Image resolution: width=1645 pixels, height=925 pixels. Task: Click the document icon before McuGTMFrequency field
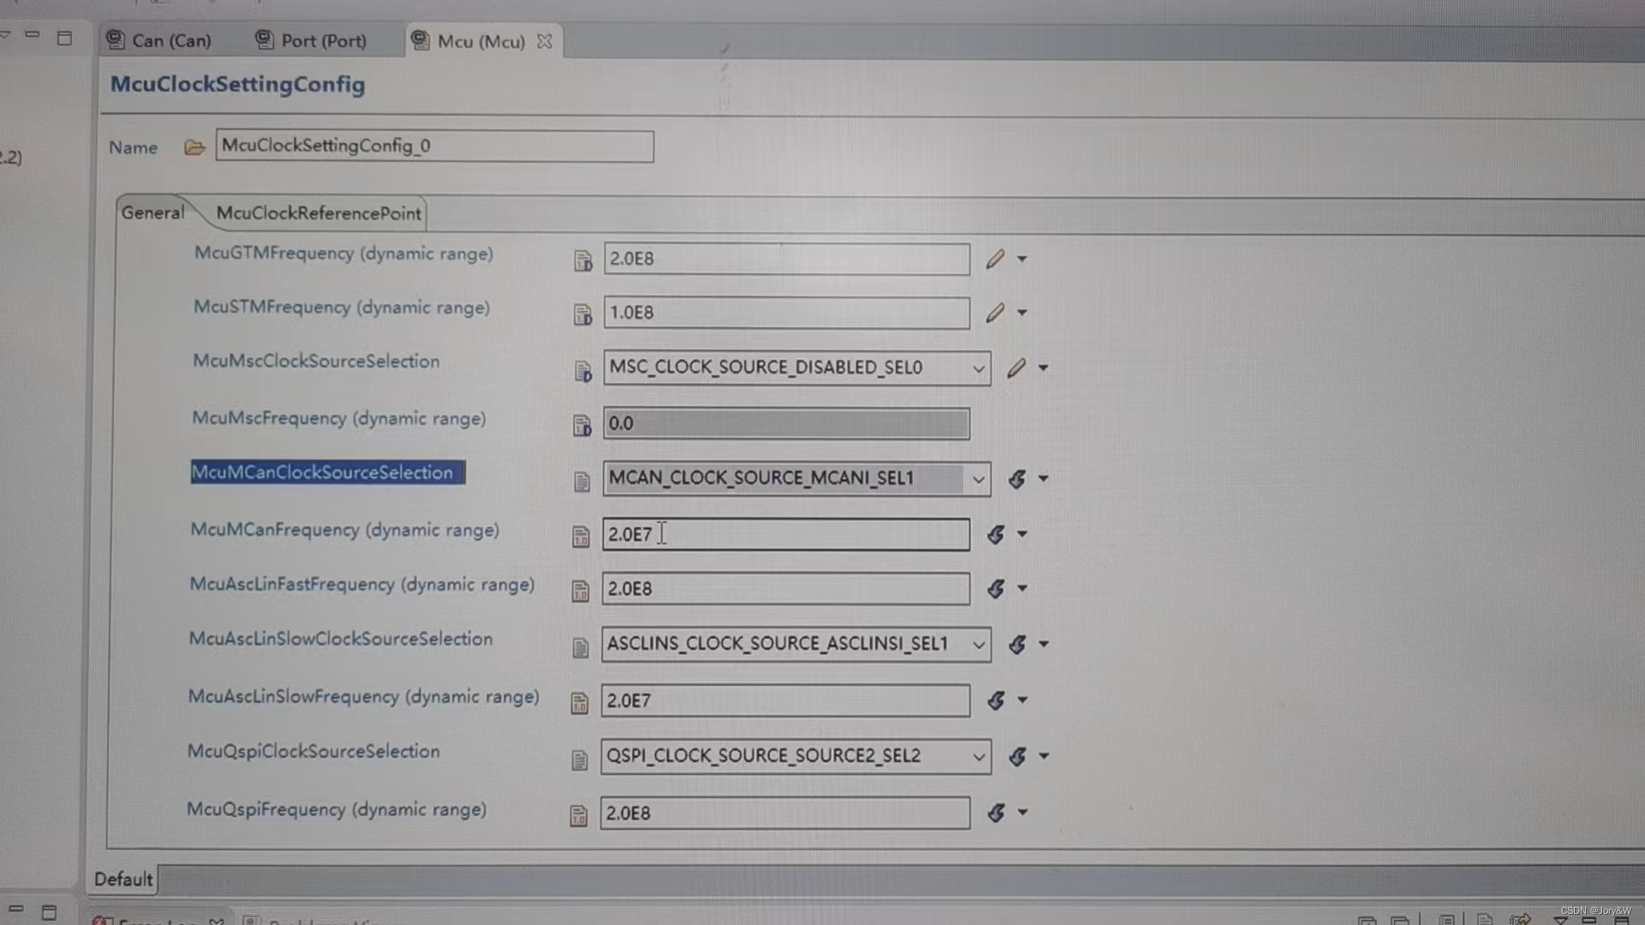click(x=583, y=261)
